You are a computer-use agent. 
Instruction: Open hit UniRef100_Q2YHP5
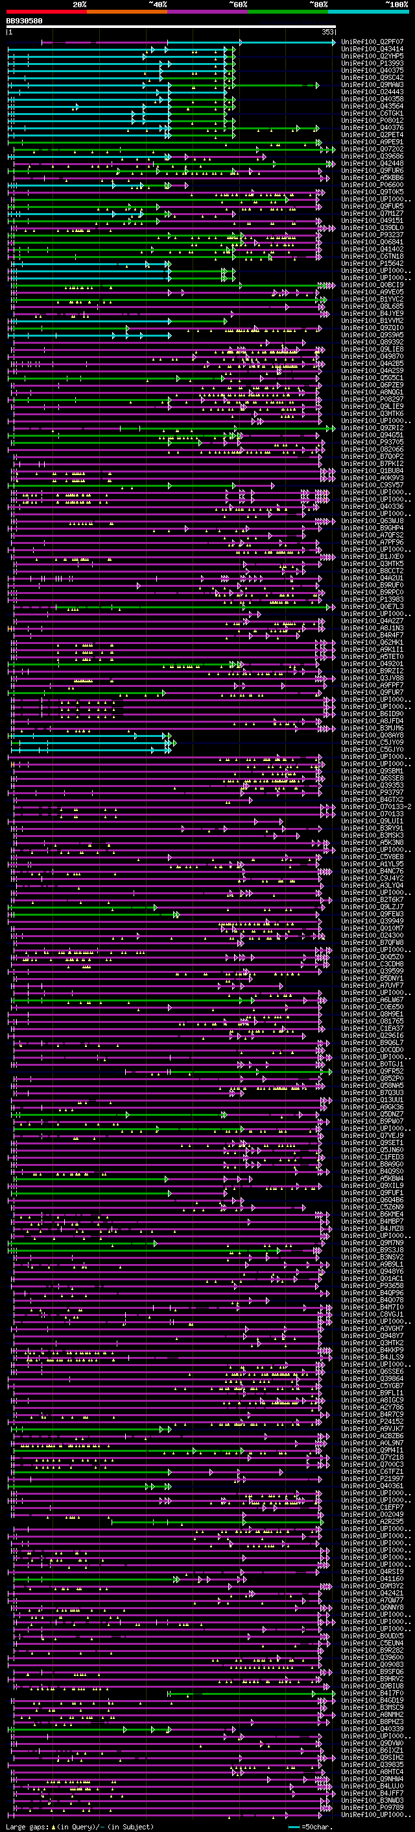[x=372, y=56]
